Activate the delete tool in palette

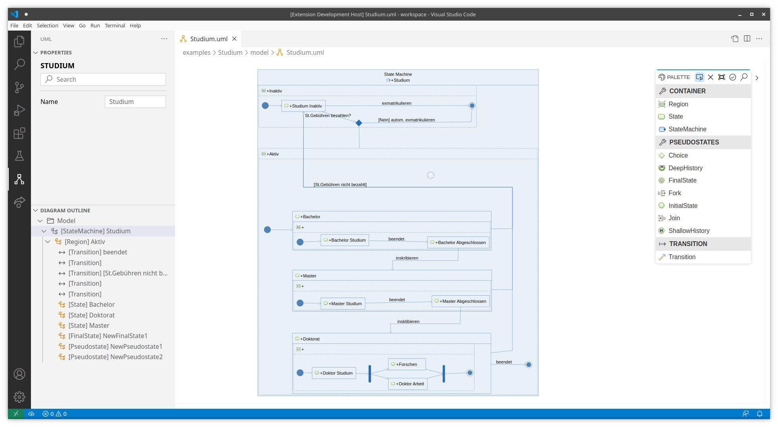711,77
